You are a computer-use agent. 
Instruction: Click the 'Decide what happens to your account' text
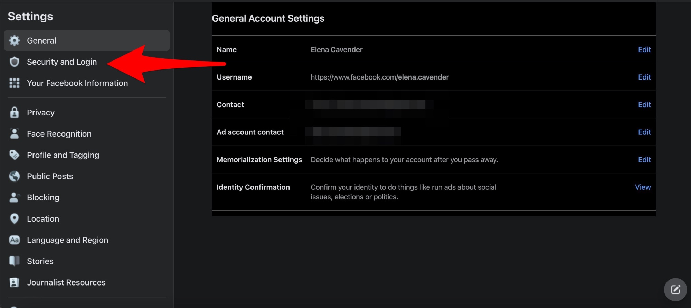tap(404, 160)
